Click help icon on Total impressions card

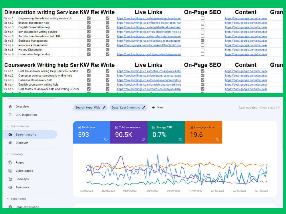coord(143,139)
